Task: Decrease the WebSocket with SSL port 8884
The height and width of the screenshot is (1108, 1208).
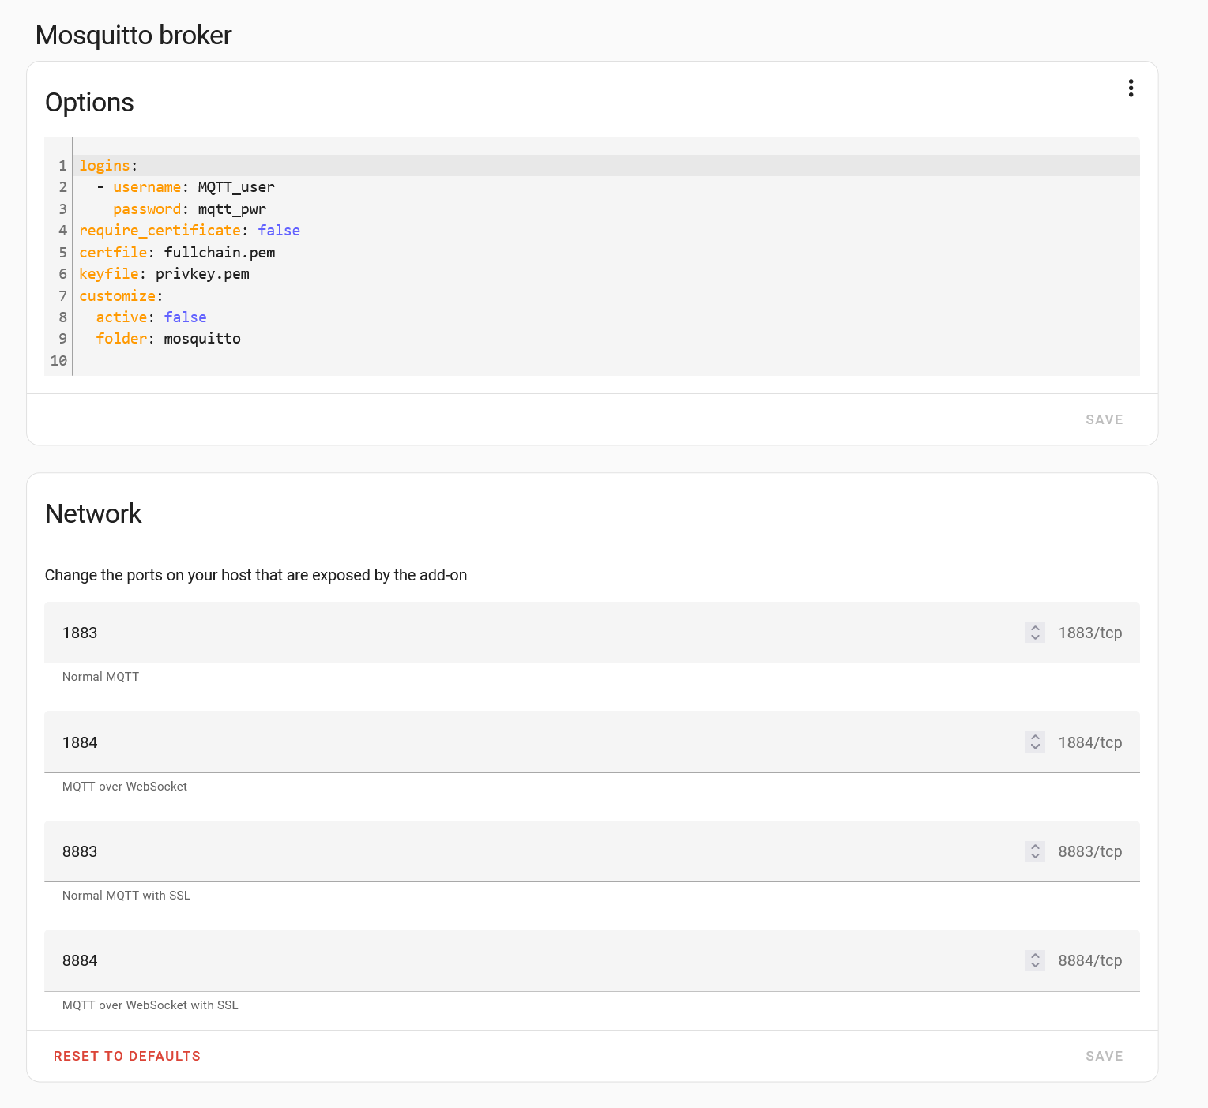Action: (x=1035, y=965)
